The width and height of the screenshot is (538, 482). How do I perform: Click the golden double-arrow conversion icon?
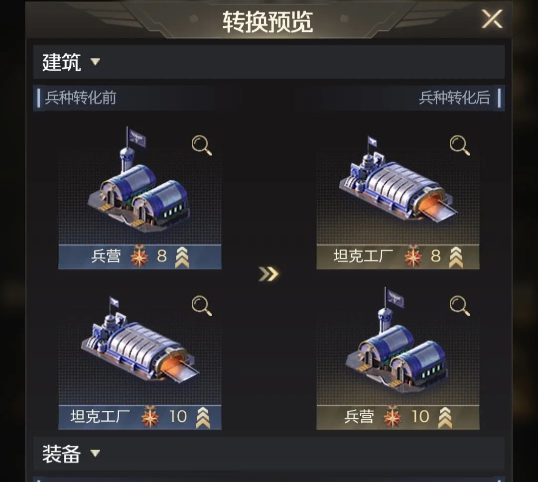point(269,274)
